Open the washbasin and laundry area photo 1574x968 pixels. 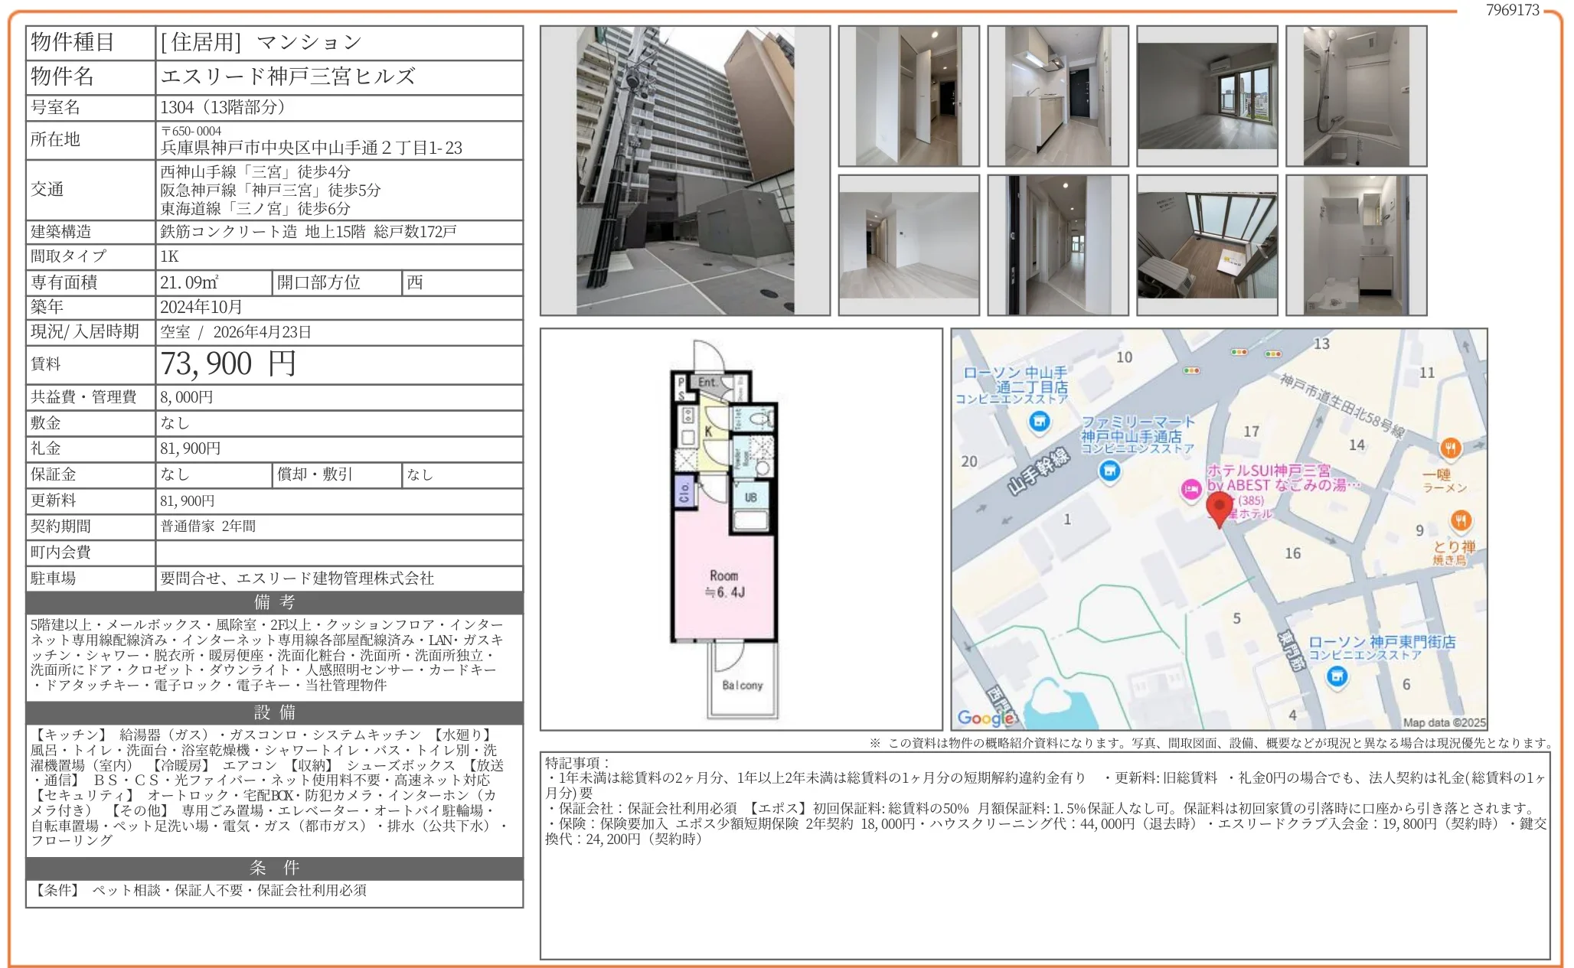click(1356, 245)
